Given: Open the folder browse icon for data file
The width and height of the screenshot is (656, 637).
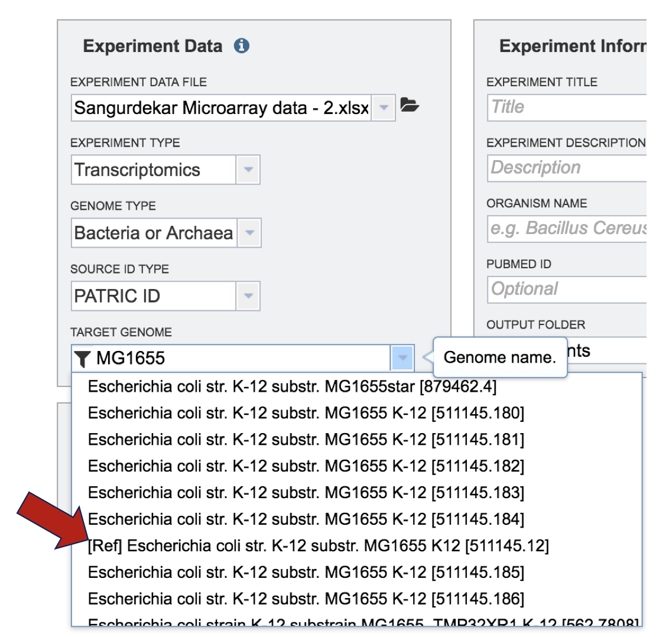Looking at the screenshot, I should pos(410,106).
